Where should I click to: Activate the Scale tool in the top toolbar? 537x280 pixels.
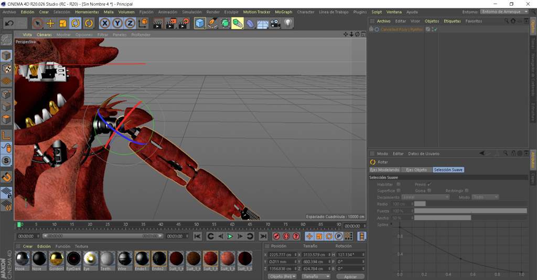point(63,23)
